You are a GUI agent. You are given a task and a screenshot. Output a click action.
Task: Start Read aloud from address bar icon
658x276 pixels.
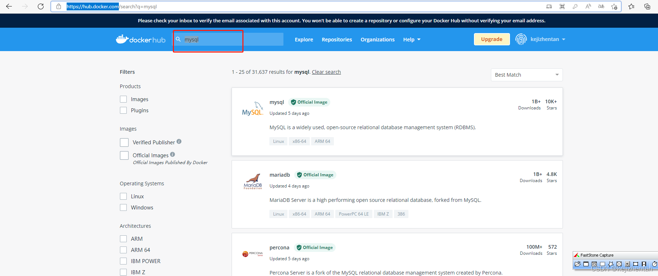click(588, 6)
